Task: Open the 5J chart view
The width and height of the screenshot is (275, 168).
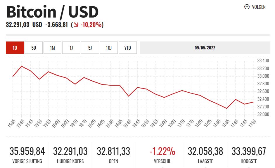Action: point(90,48)
